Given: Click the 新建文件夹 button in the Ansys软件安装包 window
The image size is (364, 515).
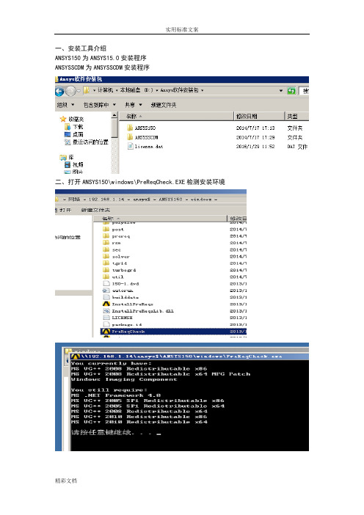Looking at the screenshot, I should coord(163,105).
